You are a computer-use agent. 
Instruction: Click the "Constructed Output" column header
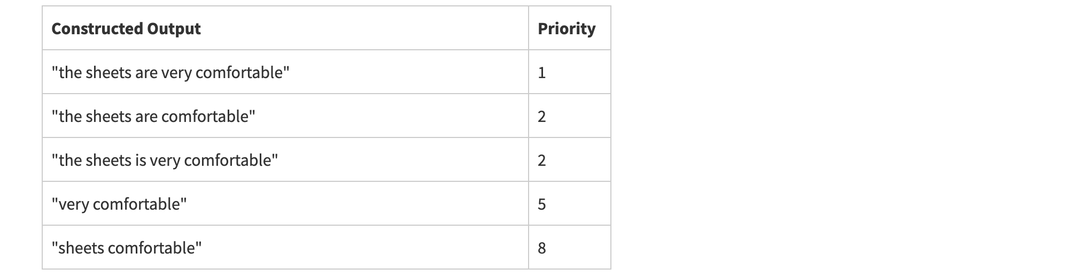126,29
